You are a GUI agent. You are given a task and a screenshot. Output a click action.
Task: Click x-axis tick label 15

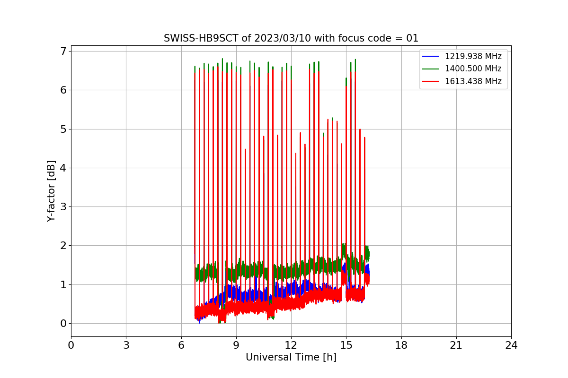pos(346,345)
